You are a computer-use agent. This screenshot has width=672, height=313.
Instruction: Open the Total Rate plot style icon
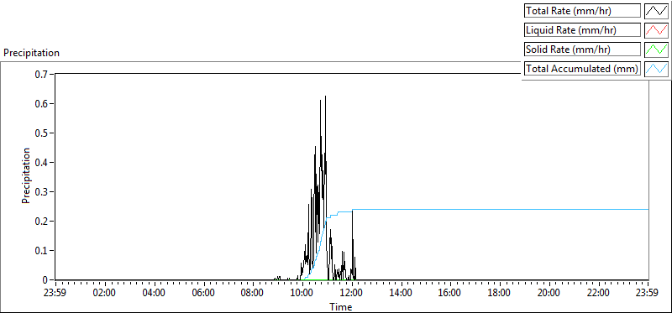pyautogui.click(x=656, y=11)
